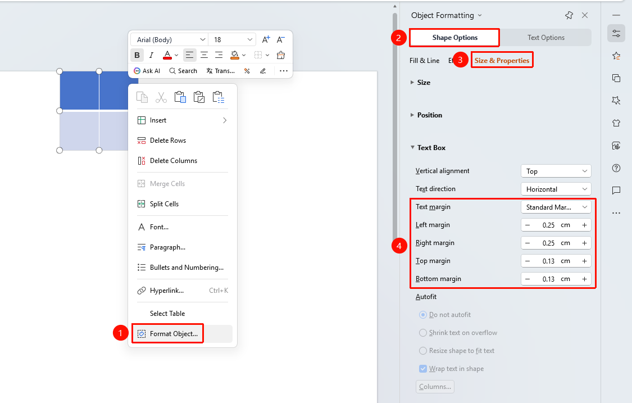
Task: Click the Columns... button
Action: click(435, 387)
